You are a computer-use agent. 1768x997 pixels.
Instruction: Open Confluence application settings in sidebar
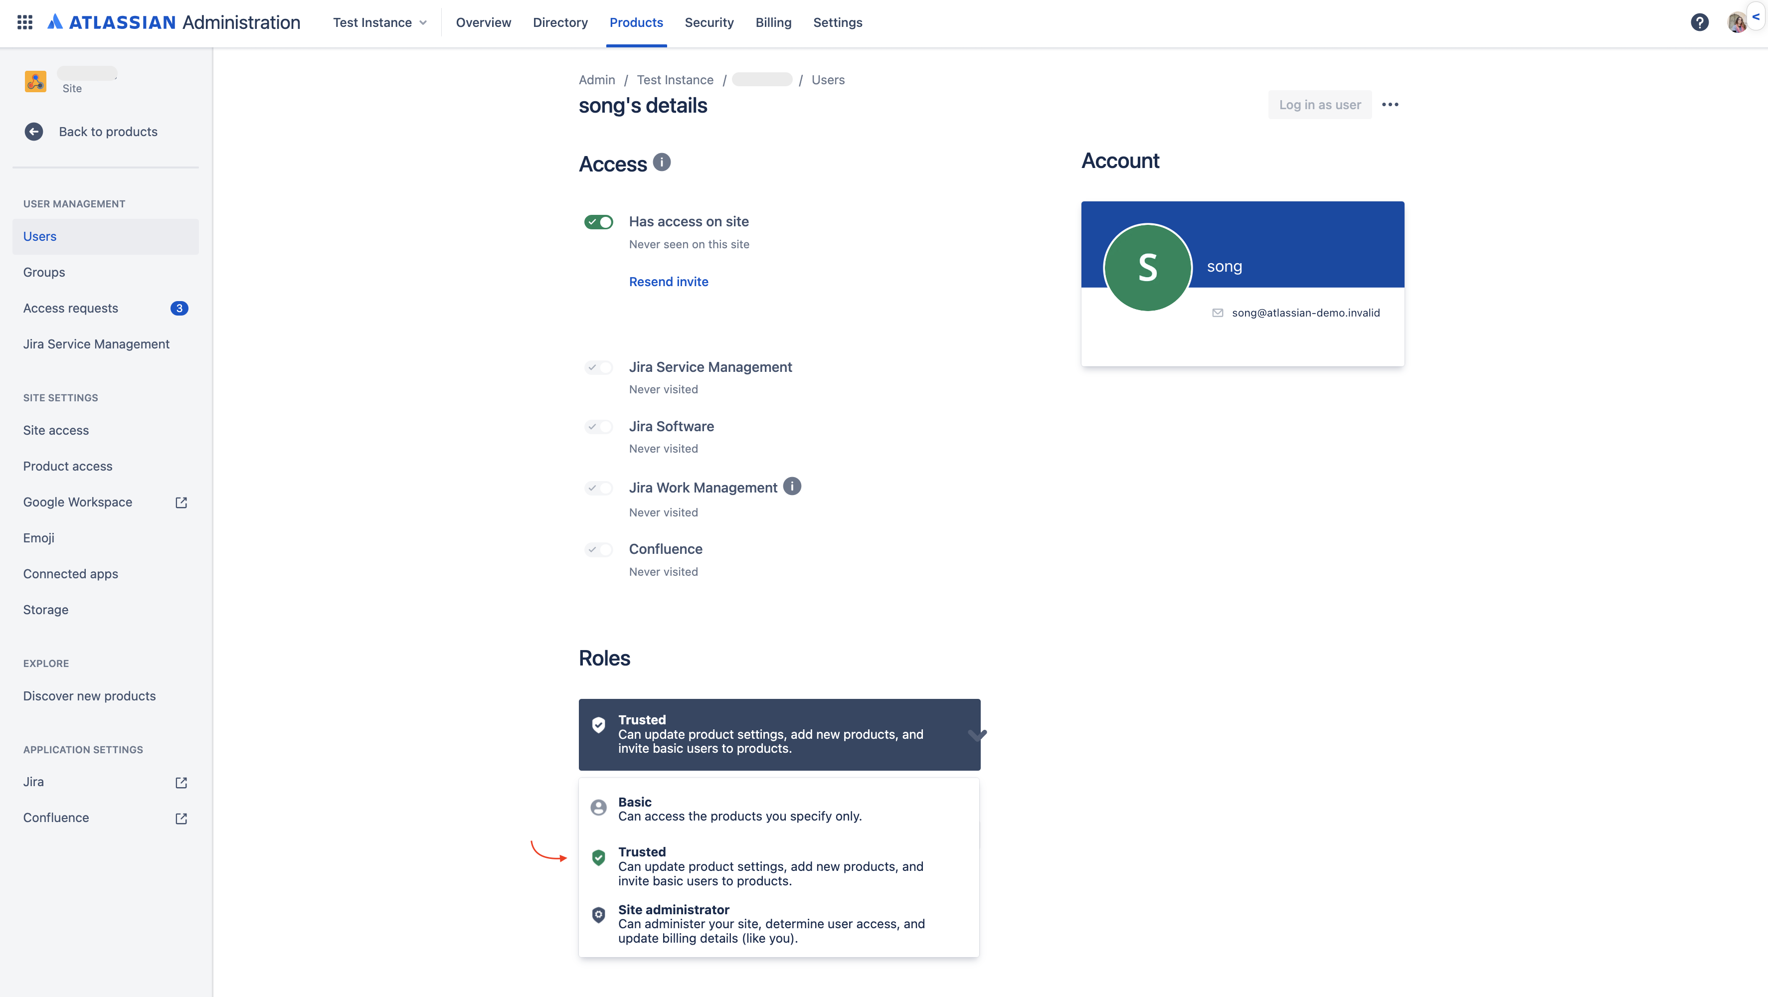tap(106, 818)
